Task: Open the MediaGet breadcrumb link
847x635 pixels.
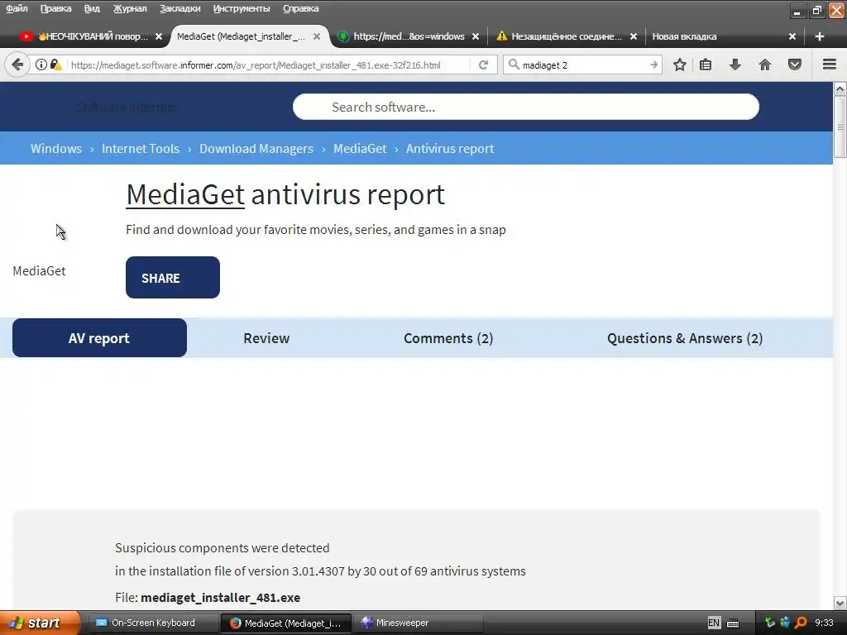Action: click(360, 149)
